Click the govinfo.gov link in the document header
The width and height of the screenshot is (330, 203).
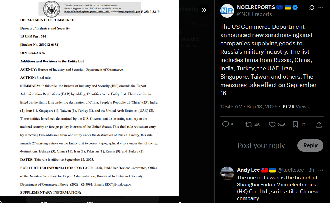coord(129,11)
